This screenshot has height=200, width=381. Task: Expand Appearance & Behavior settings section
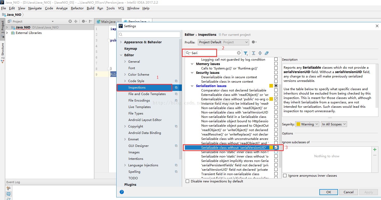(121, 42)
